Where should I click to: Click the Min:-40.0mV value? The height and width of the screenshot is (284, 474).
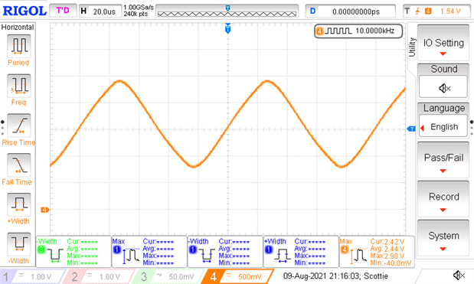pos(391,263)
